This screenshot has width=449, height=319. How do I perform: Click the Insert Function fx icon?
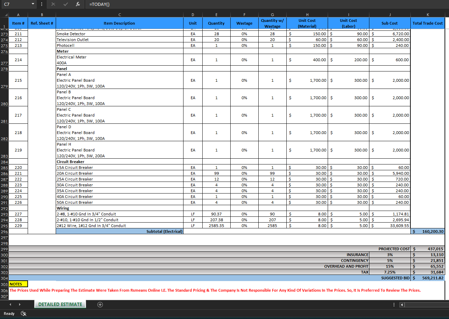coord(78,4)
